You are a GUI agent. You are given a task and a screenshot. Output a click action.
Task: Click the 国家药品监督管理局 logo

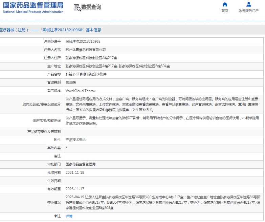[33, 5]
